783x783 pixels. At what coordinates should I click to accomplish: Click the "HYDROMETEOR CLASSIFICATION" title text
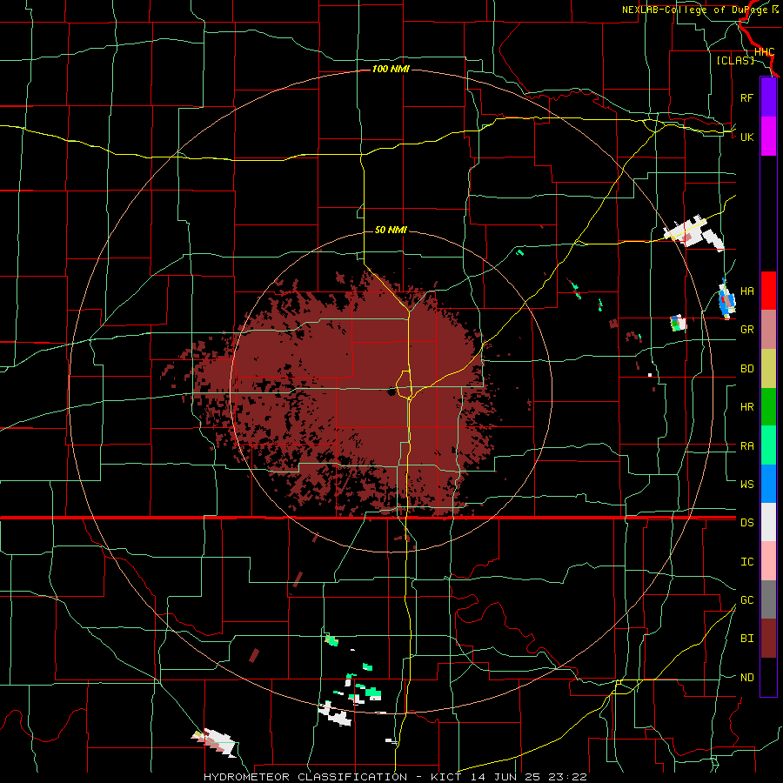(305, 777)
